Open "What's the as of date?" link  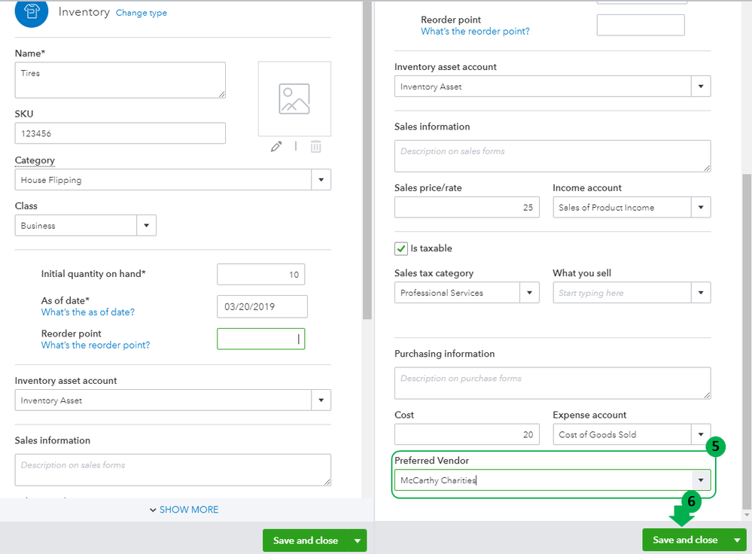pyautogui.click(x=88, y=312)
